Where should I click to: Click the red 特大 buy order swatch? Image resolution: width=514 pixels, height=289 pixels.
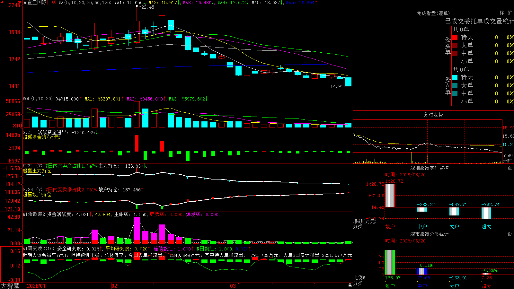[455, 37]
